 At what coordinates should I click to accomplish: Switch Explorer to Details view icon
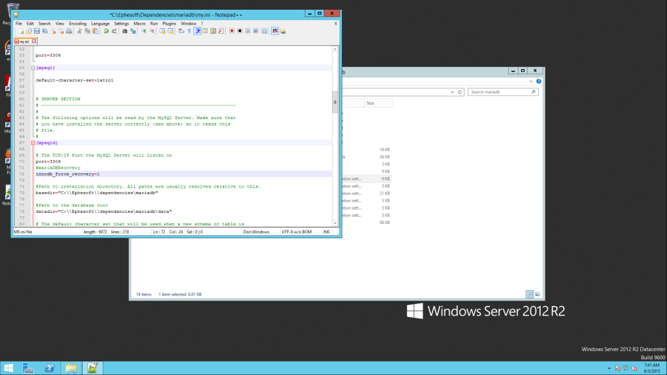pos(530,294)
